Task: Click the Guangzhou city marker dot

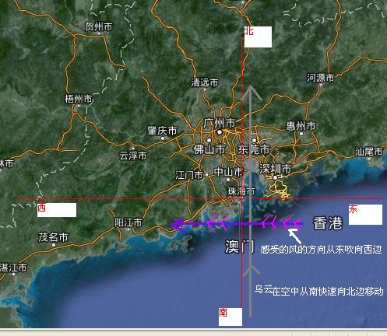Action: (x=220, y=132)
